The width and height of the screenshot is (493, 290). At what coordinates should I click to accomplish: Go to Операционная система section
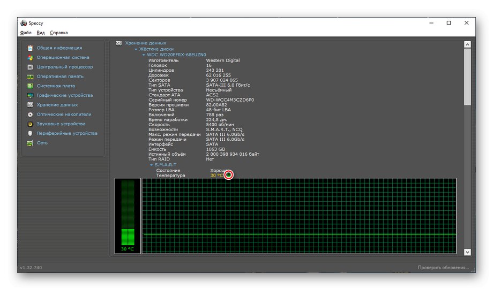tap(63, 57)
